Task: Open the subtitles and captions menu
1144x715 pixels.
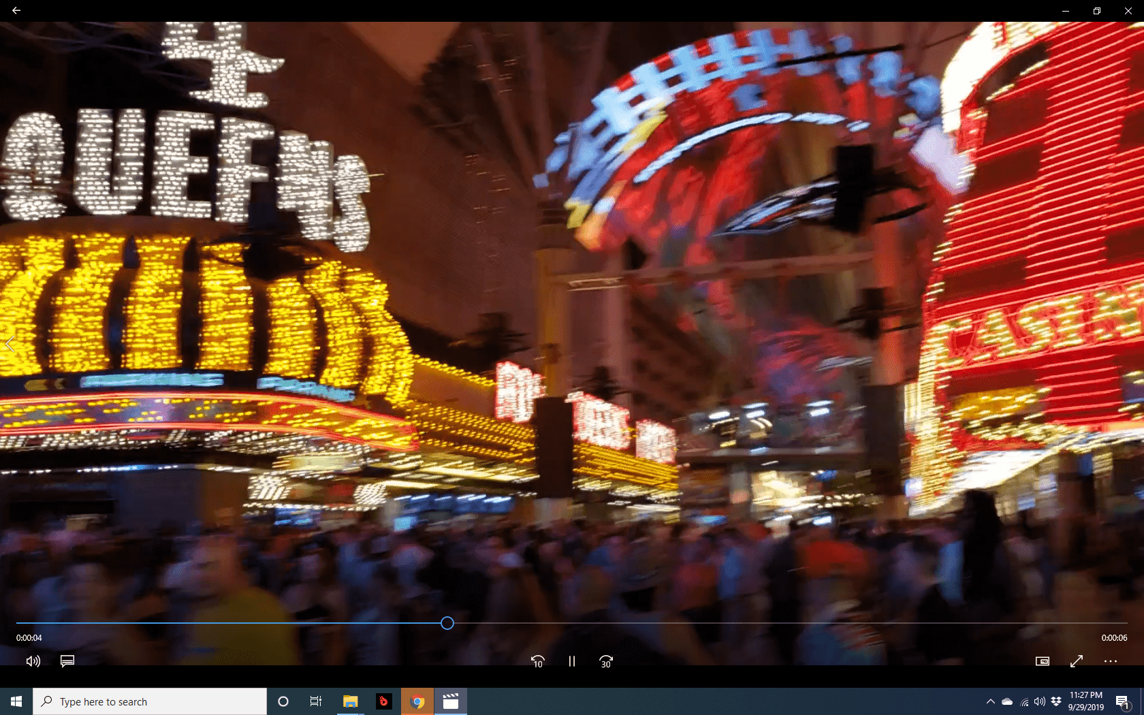Action: coord(67,661)
